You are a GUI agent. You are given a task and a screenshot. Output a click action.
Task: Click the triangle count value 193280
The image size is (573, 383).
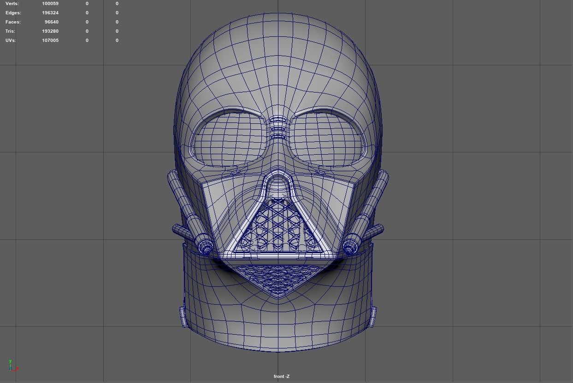point(50,31)
